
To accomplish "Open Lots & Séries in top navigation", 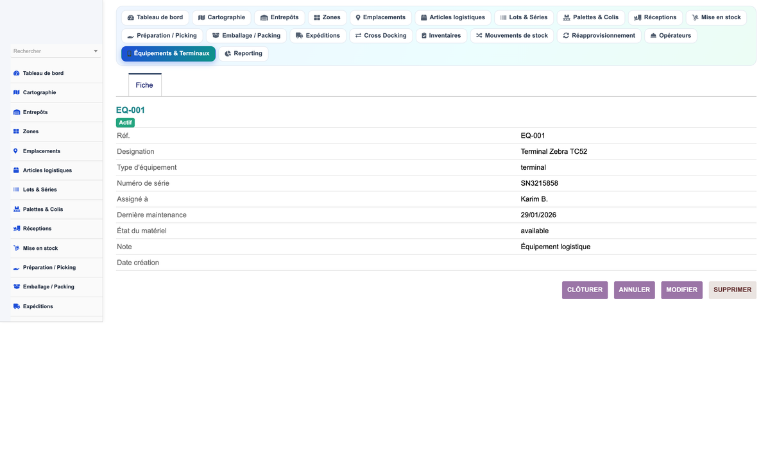I will point(524,17).
